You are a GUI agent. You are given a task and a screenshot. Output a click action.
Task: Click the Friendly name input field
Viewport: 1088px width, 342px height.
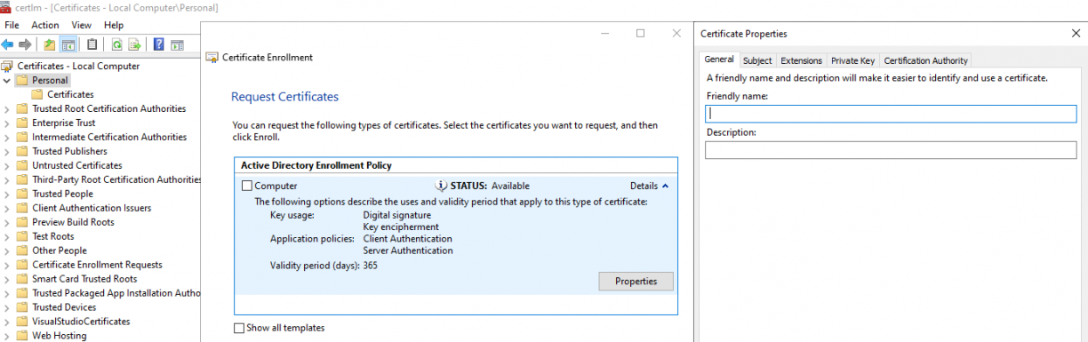click(x=891, y=114)
